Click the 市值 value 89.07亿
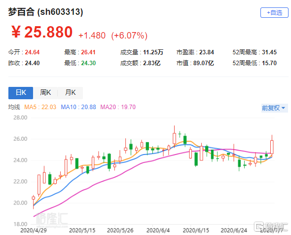291x235 pixels. click(x=204, y=63)
